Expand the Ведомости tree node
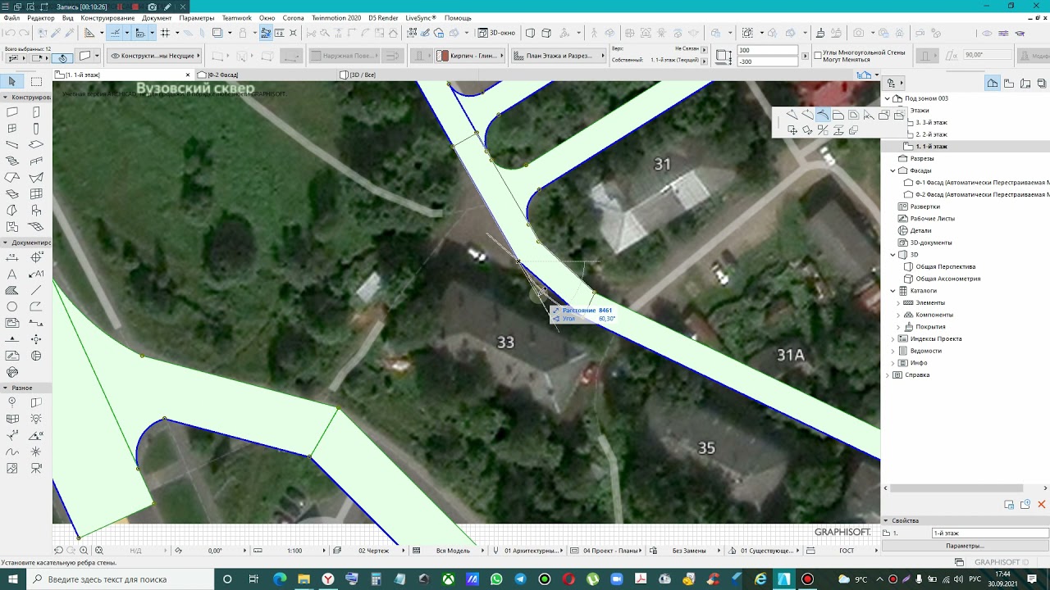The height and width of the screenshot is (590, 1050). (893, 351)
